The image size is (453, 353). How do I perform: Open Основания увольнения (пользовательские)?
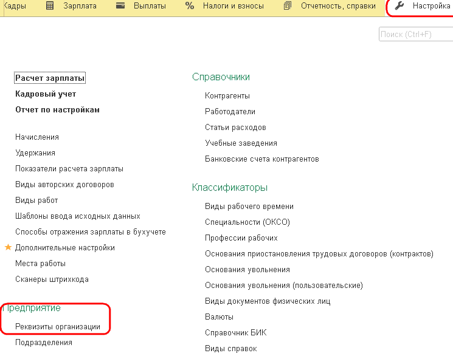coord(284,285)
